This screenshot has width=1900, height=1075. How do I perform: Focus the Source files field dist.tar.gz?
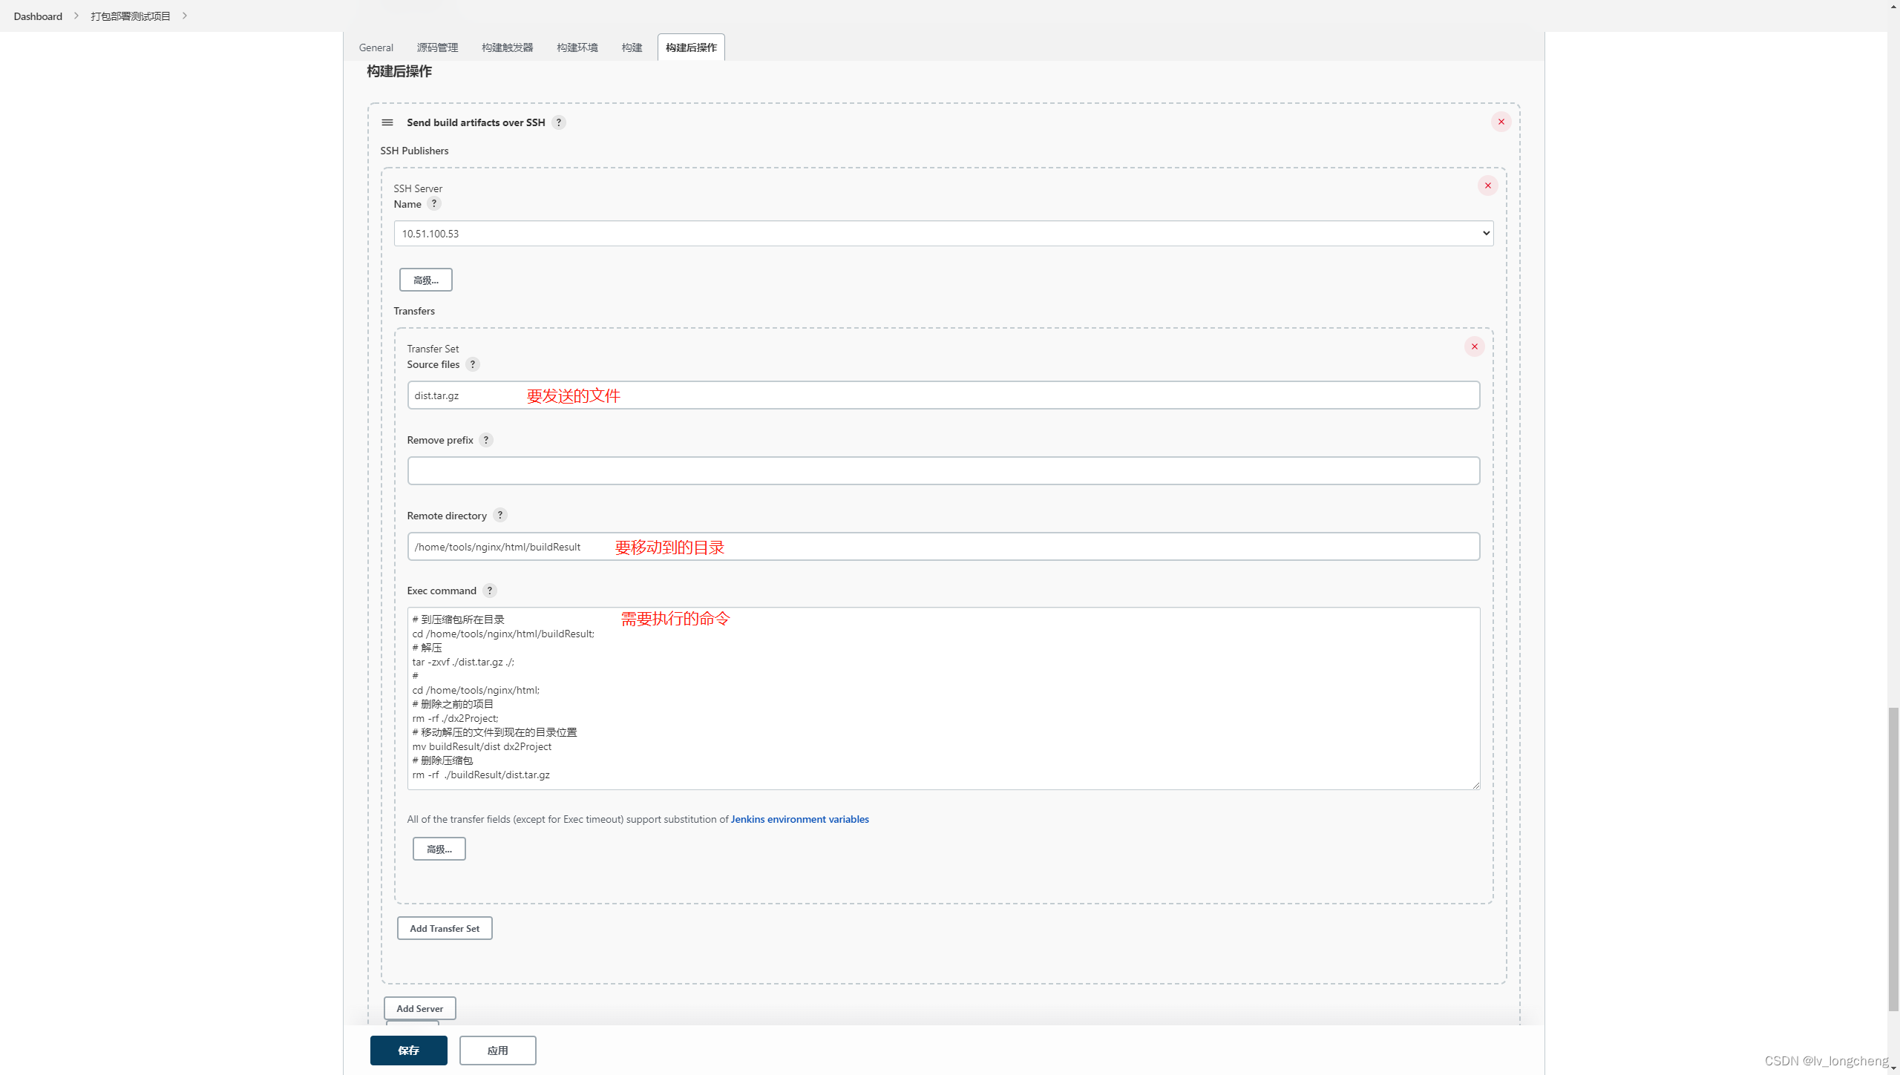tap(943, 395)
